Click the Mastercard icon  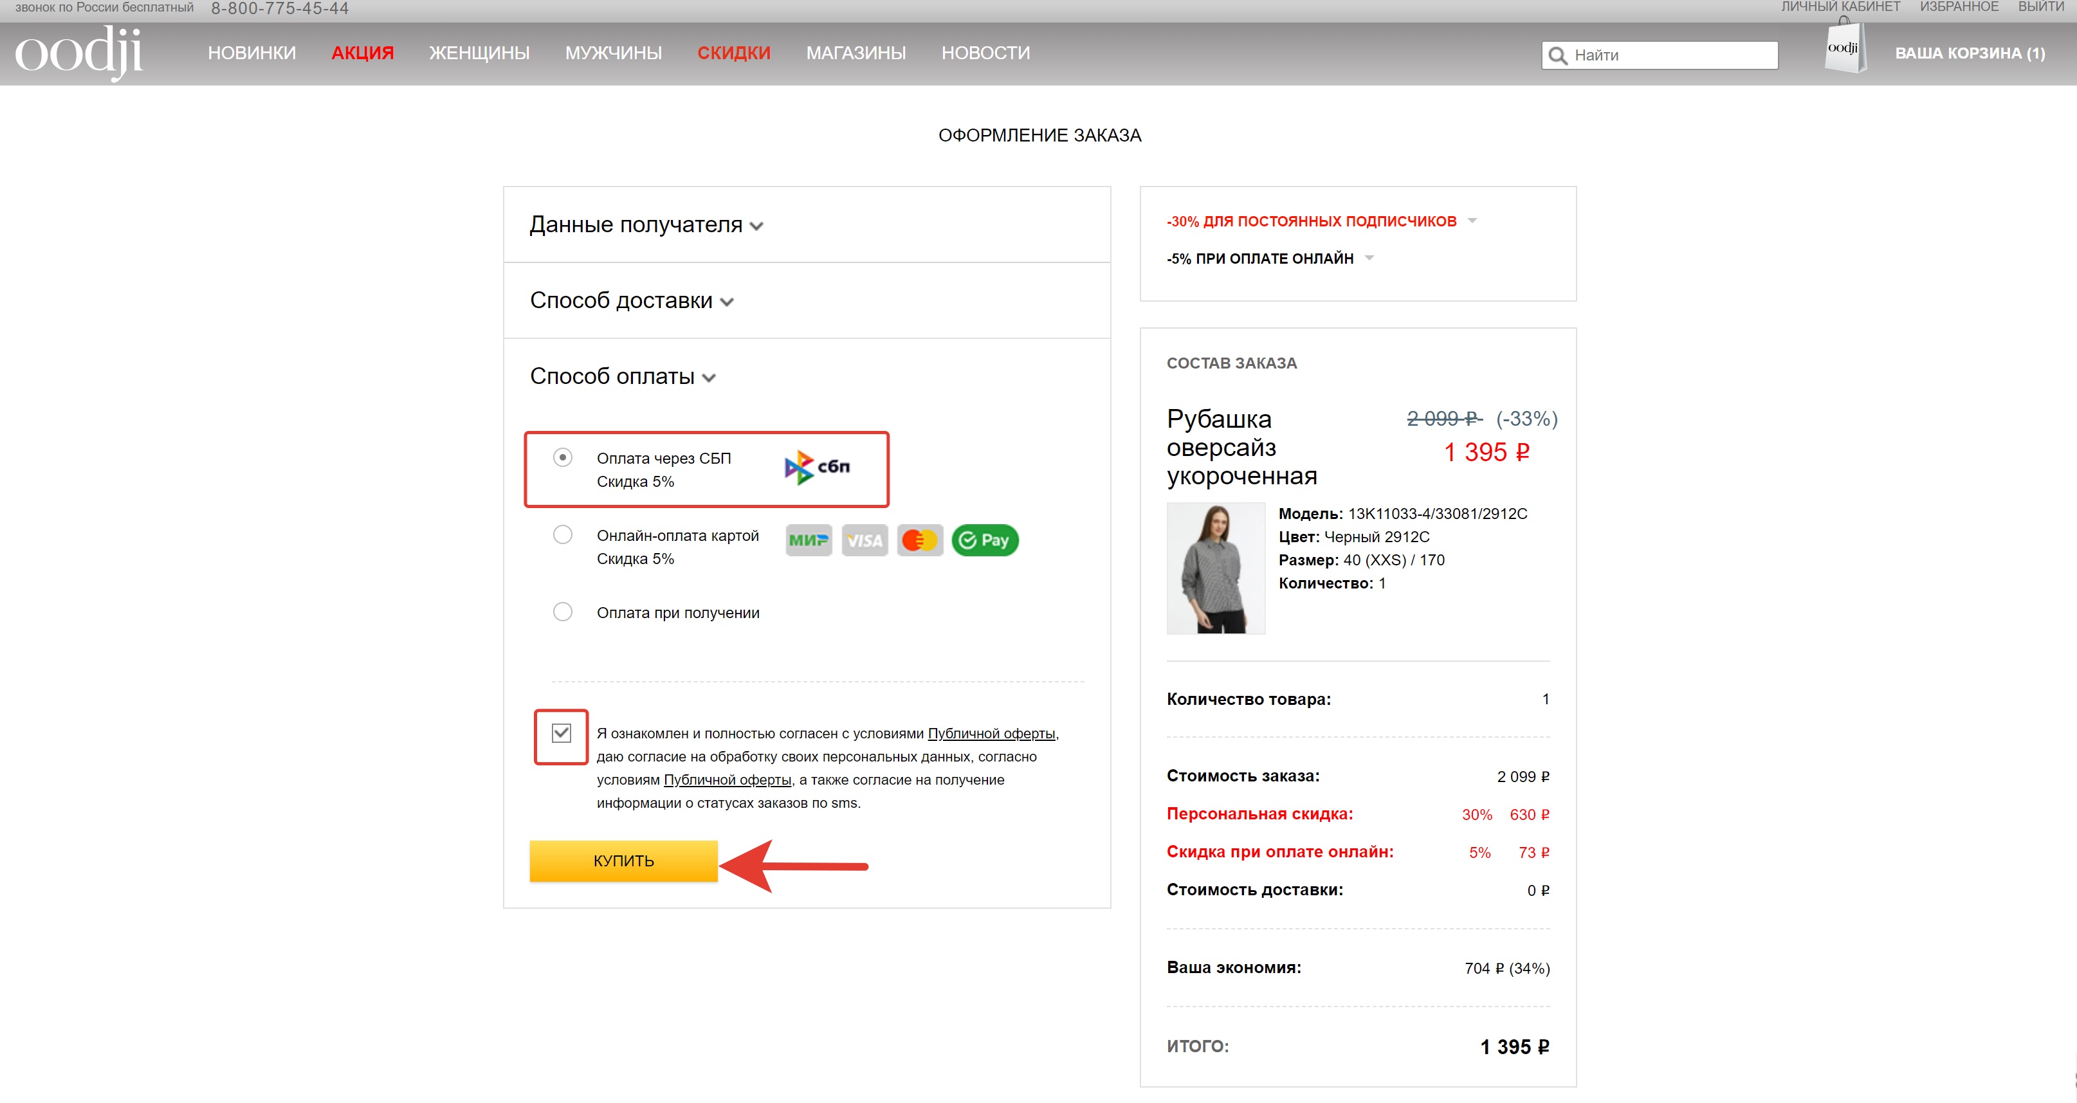(x=920, y=540)
